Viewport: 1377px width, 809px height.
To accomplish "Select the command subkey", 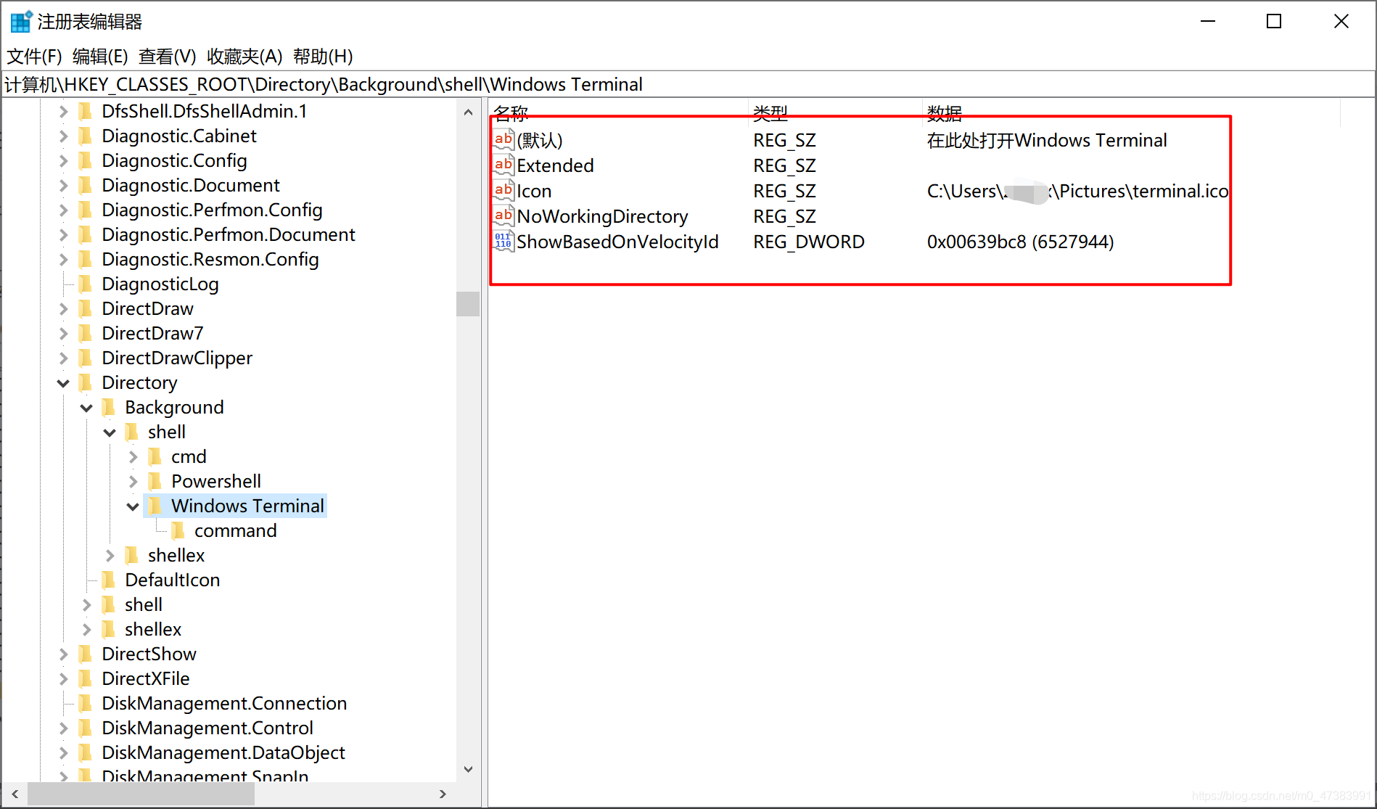I will (x=235, y=530).
